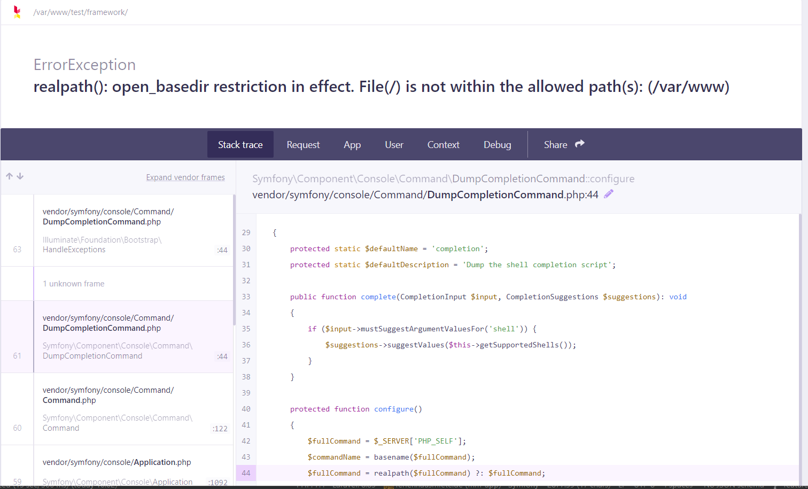
Task: Jump to previous frame with up arrow
Action: pyautogui.click(x=9, y=176)
